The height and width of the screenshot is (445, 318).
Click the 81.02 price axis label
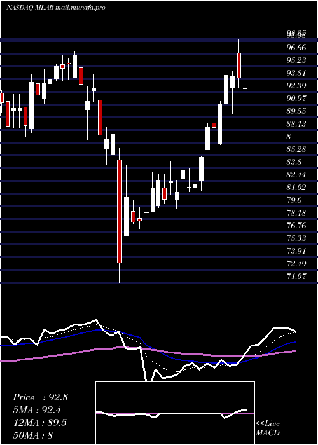[296, 188]
